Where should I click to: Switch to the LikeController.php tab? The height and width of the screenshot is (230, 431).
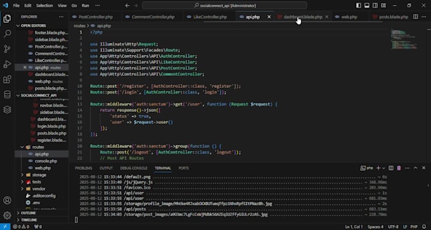pyautogui.click(x=210, y=17)
